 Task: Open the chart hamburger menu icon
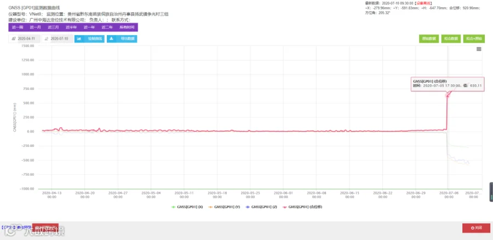[479, 49]
